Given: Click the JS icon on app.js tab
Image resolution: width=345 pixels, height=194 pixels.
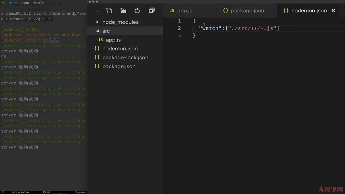Looking at the screenshot, I should 172,10.
